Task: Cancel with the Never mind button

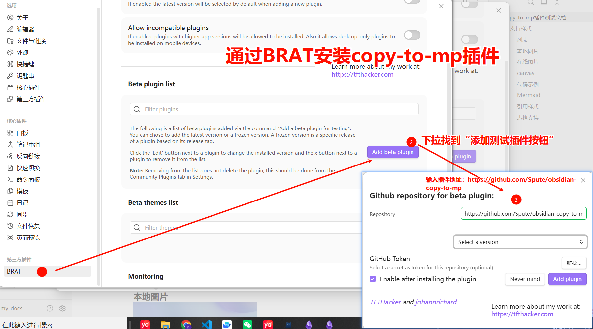Action: [525, 279]
